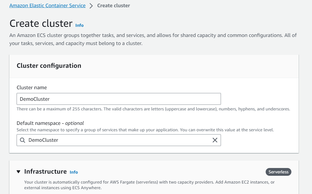Click the Create cluster page title
This screenshot has height=194, width=312.
[x=41, y=24]
